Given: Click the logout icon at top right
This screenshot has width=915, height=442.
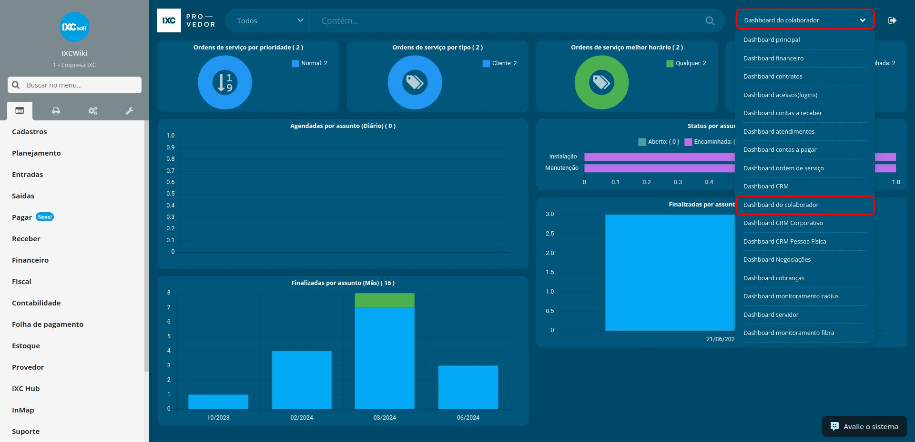Looking at the screenshot, I should pyautogui.click(x=892, y=20).
